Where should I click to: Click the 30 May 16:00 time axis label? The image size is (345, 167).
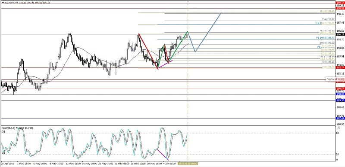click(154, 164)
